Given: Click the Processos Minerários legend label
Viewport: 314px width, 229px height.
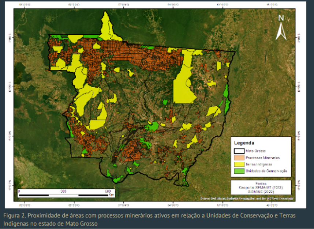Looking at the screenshot, I should tap(262, 157).
